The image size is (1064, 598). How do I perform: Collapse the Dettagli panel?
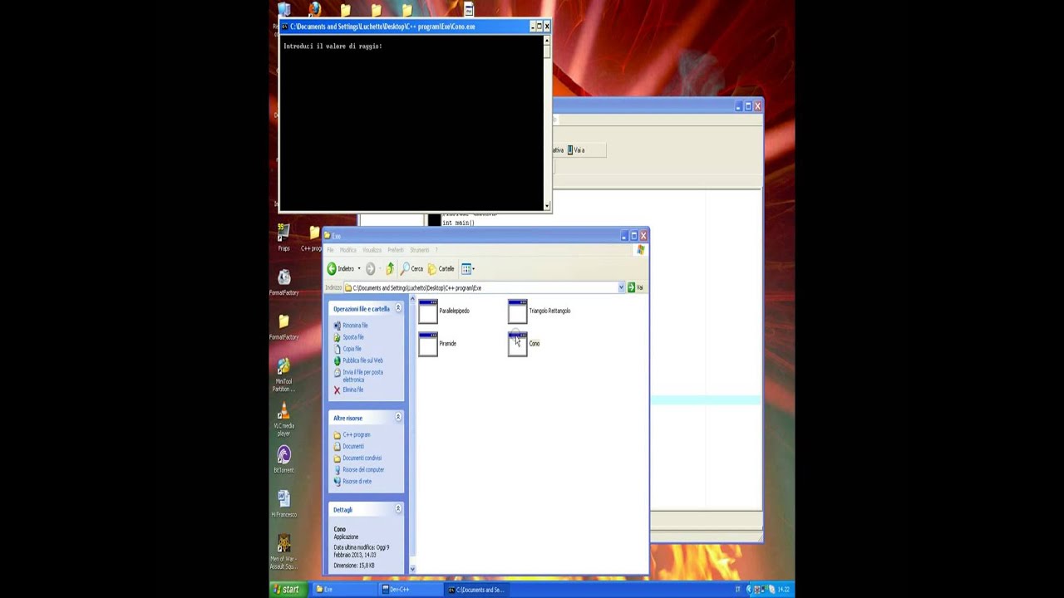(x=398, y=508)
